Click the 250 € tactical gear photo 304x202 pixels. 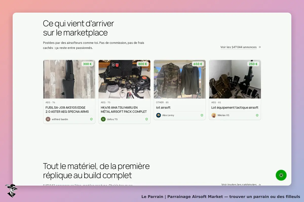[235, 79]
